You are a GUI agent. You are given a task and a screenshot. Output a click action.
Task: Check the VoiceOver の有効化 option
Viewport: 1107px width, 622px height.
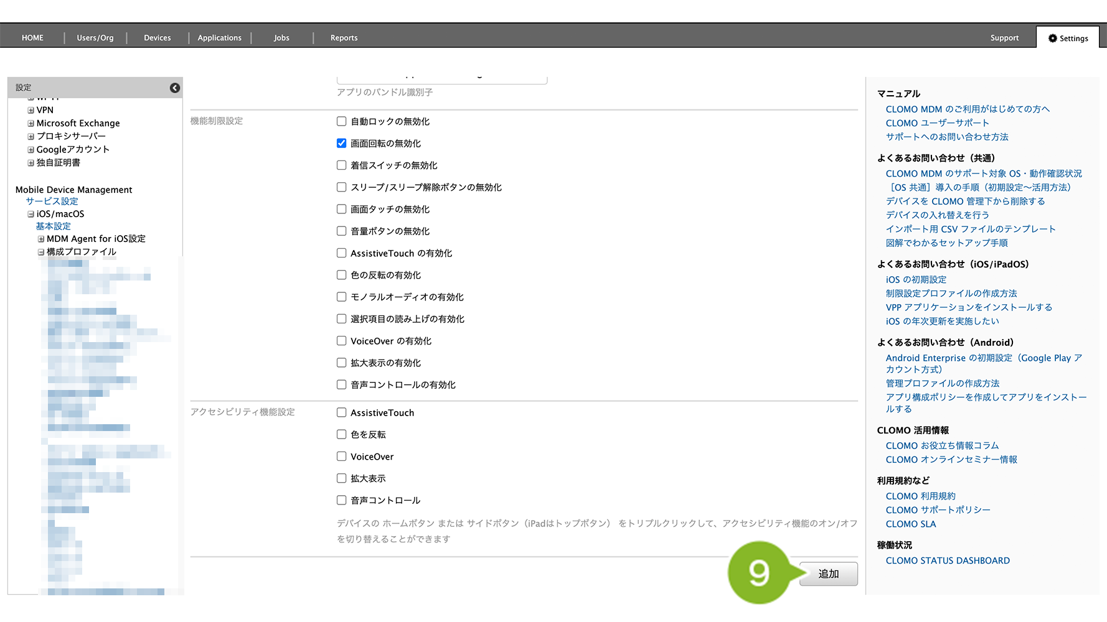click(x=341, y=341)
